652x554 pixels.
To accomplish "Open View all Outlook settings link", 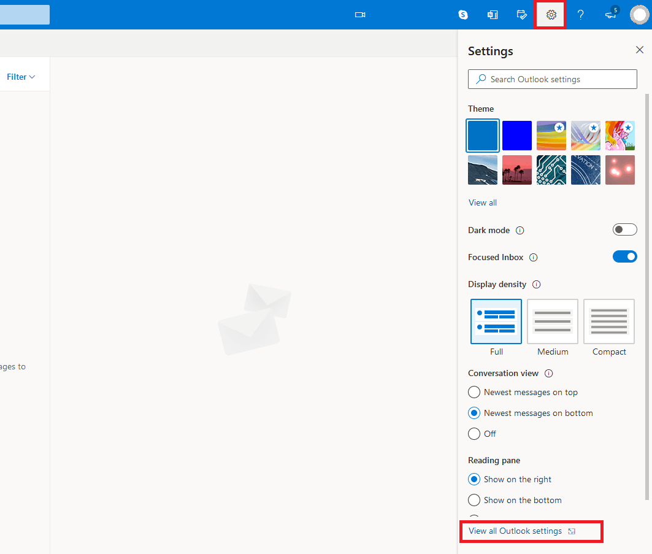I will [515, 531].
